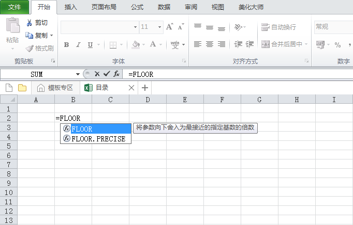This screenshot has width=353, height=225.
Task: Toggle bold formatting
Action: coord(66,45)
